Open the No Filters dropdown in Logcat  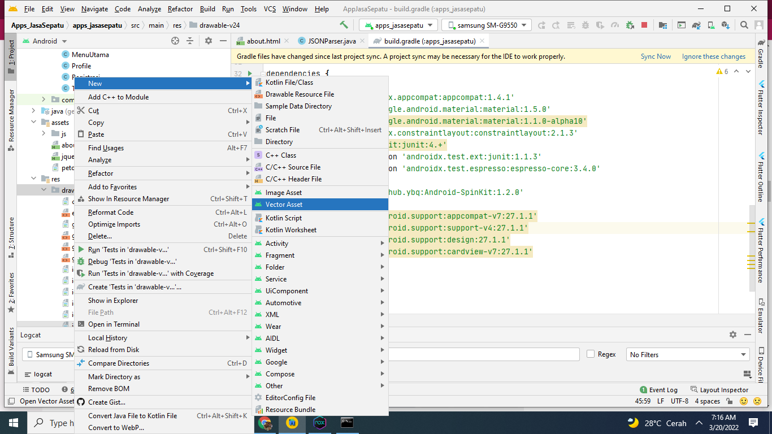[688, 354]
